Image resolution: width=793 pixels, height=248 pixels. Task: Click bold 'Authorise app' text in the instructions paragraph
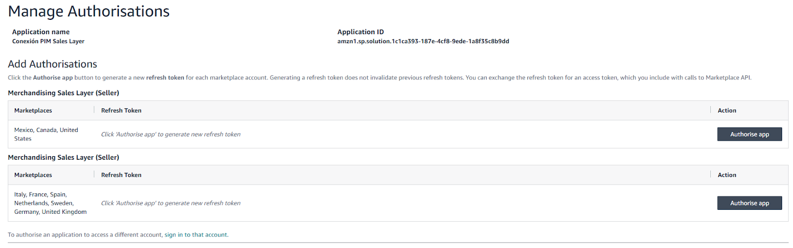(53, 78)
